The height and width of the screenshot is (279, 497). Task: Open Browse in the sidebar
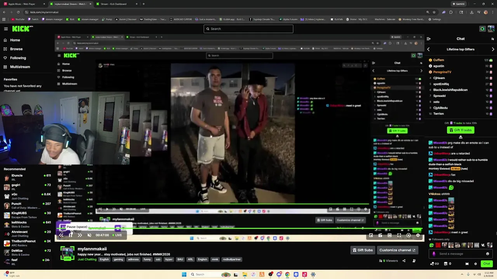pyautogui.click(x=16, y=49)
